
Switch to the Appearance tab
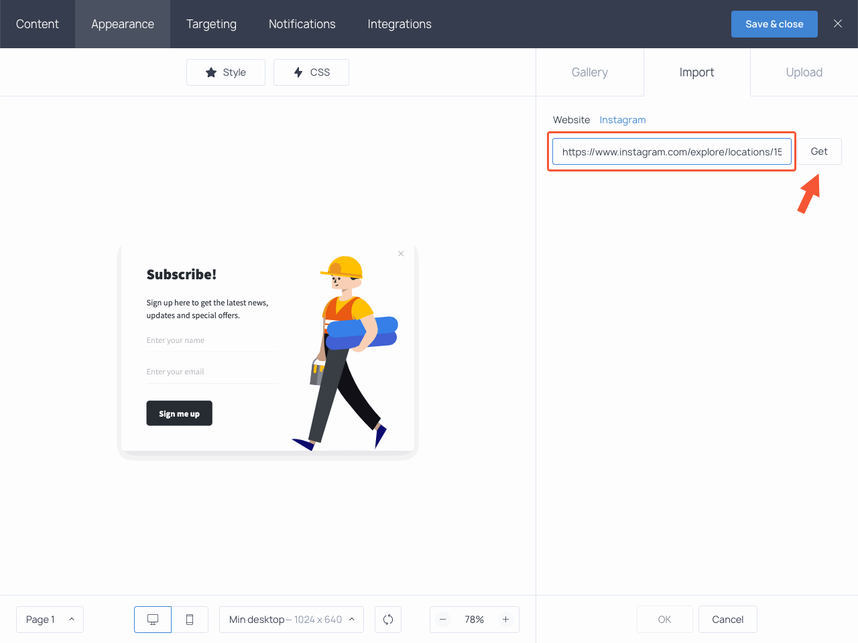(x=123, y=24)
